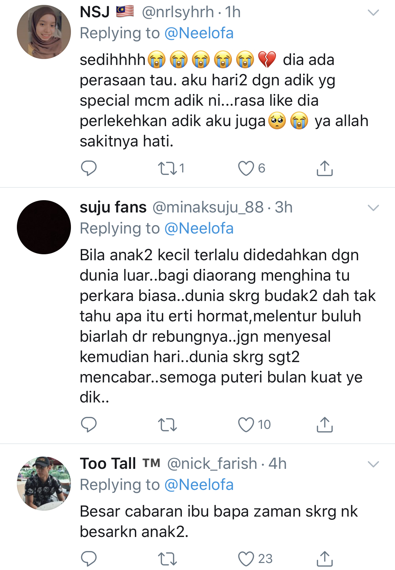Open @Neelofa link in Too Tall's reply
This screenshot has width=395, height=570.
tap(199, 485)
